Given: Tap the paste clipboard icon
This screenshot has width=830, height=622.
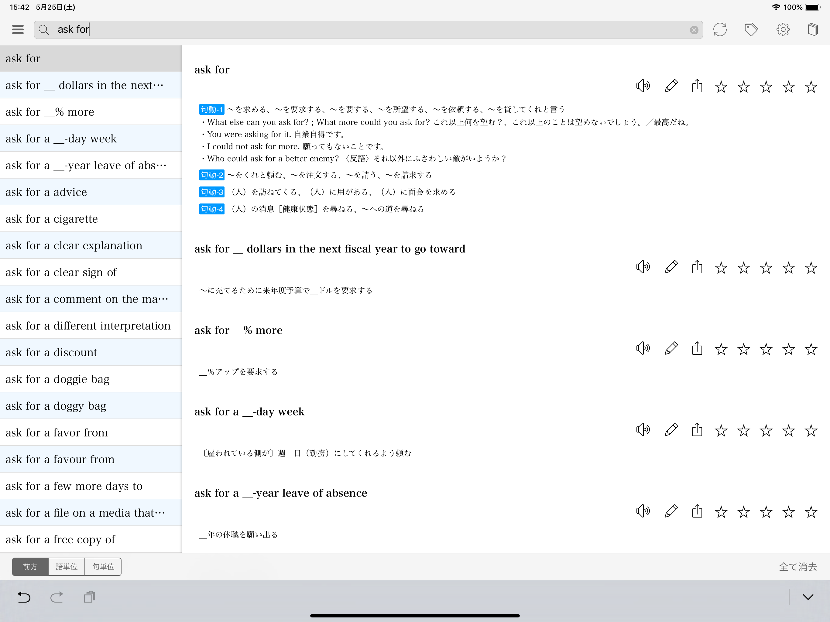Looking at the screenshot, I should click(x=89, y=597).
